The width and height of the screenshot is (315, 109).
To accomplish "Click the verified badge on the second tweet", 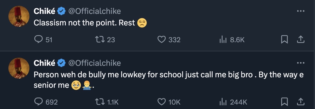I will [62, 63].
